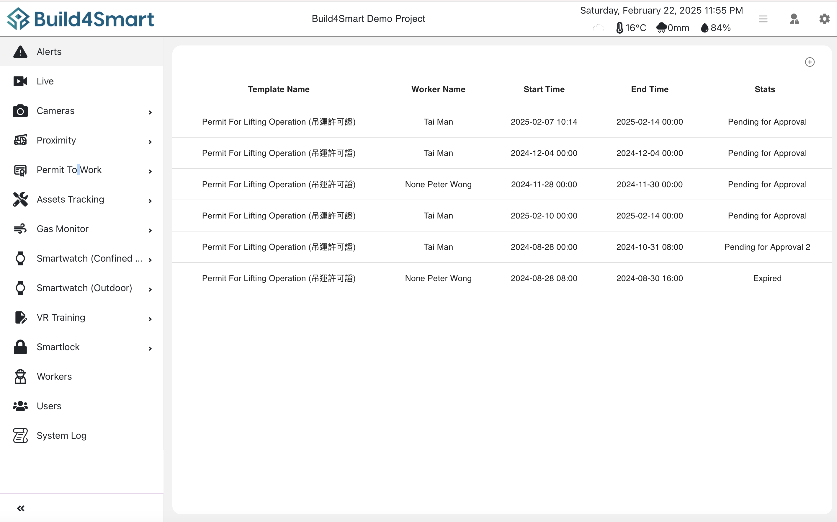Select the Assets Tracking tools icon

20,199
